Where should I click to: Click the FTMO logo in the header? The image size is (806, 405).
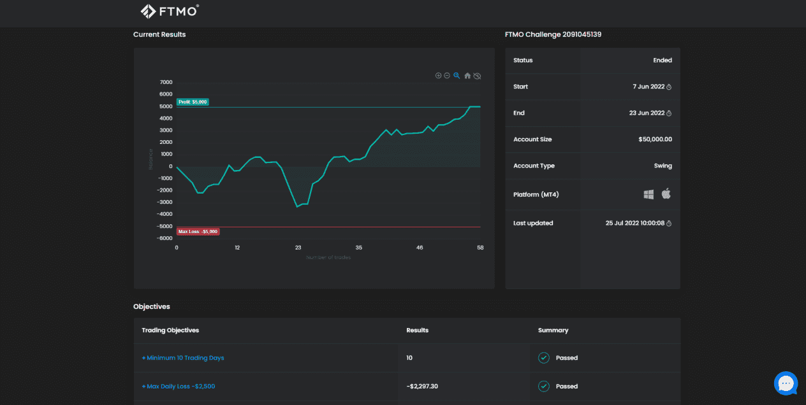pos(170,11)
